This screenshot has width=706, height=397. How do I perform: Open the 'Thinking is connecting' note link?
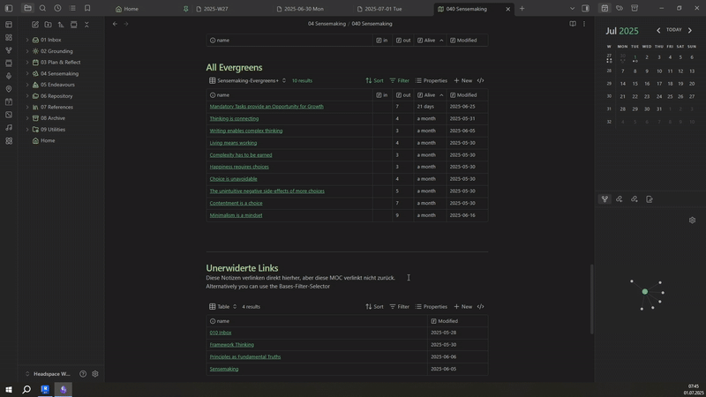[x=234, y=119]
